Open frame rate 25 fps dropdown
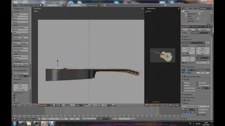Image resolution: width=225 pixels, height=126 pixels. 203,58
